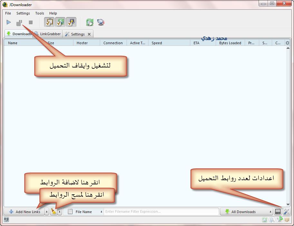Switch to the Downloads tab
The width and height of the screenshot is (294, 226).
pos(19,34)
